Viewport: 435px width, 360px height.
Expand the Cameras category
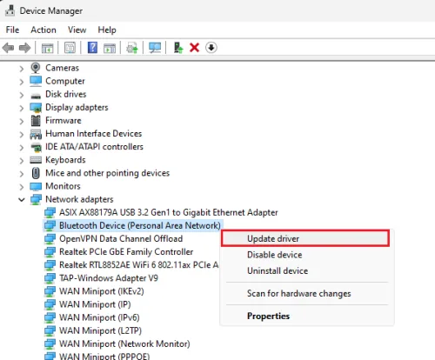[x=22, y=69]
